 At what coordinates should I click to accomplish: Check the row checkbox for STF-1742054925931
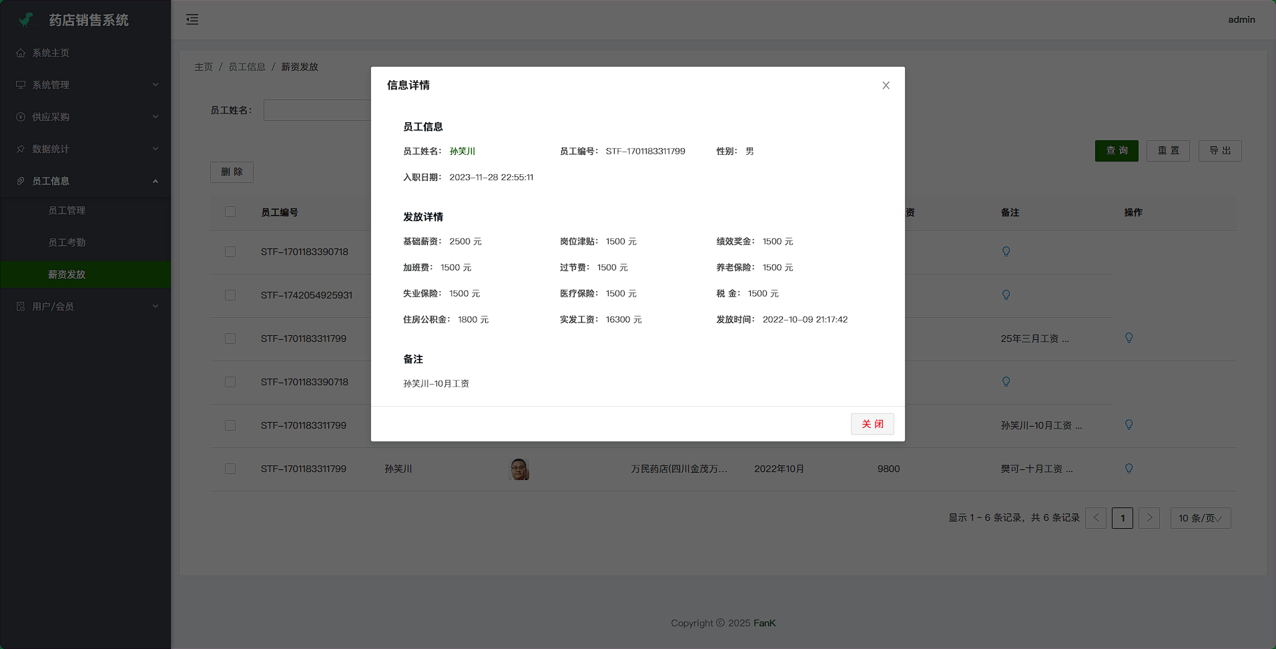[230, 295]
